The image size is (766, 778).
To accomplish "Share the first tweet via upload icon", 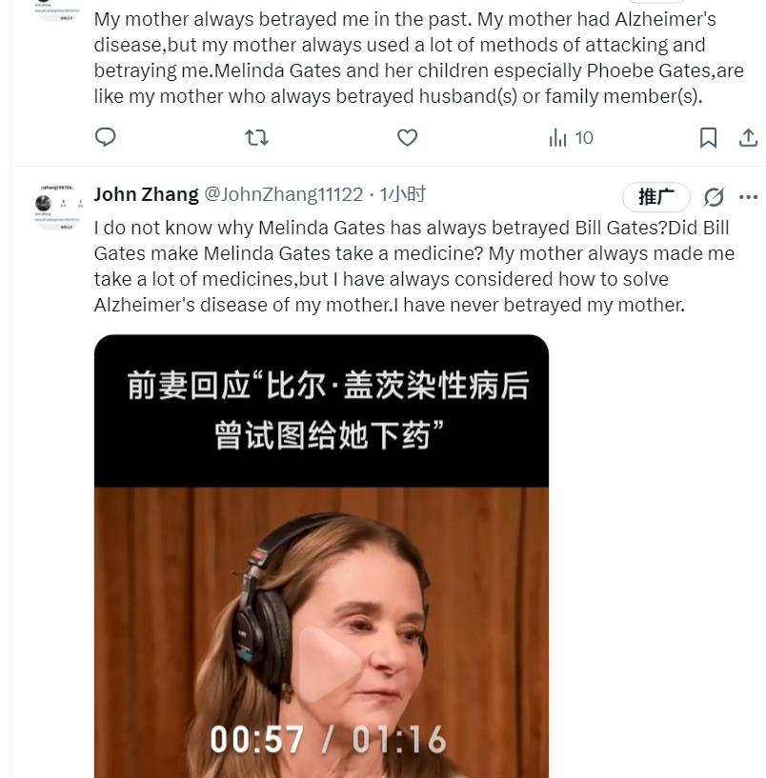I will (748, 137).
